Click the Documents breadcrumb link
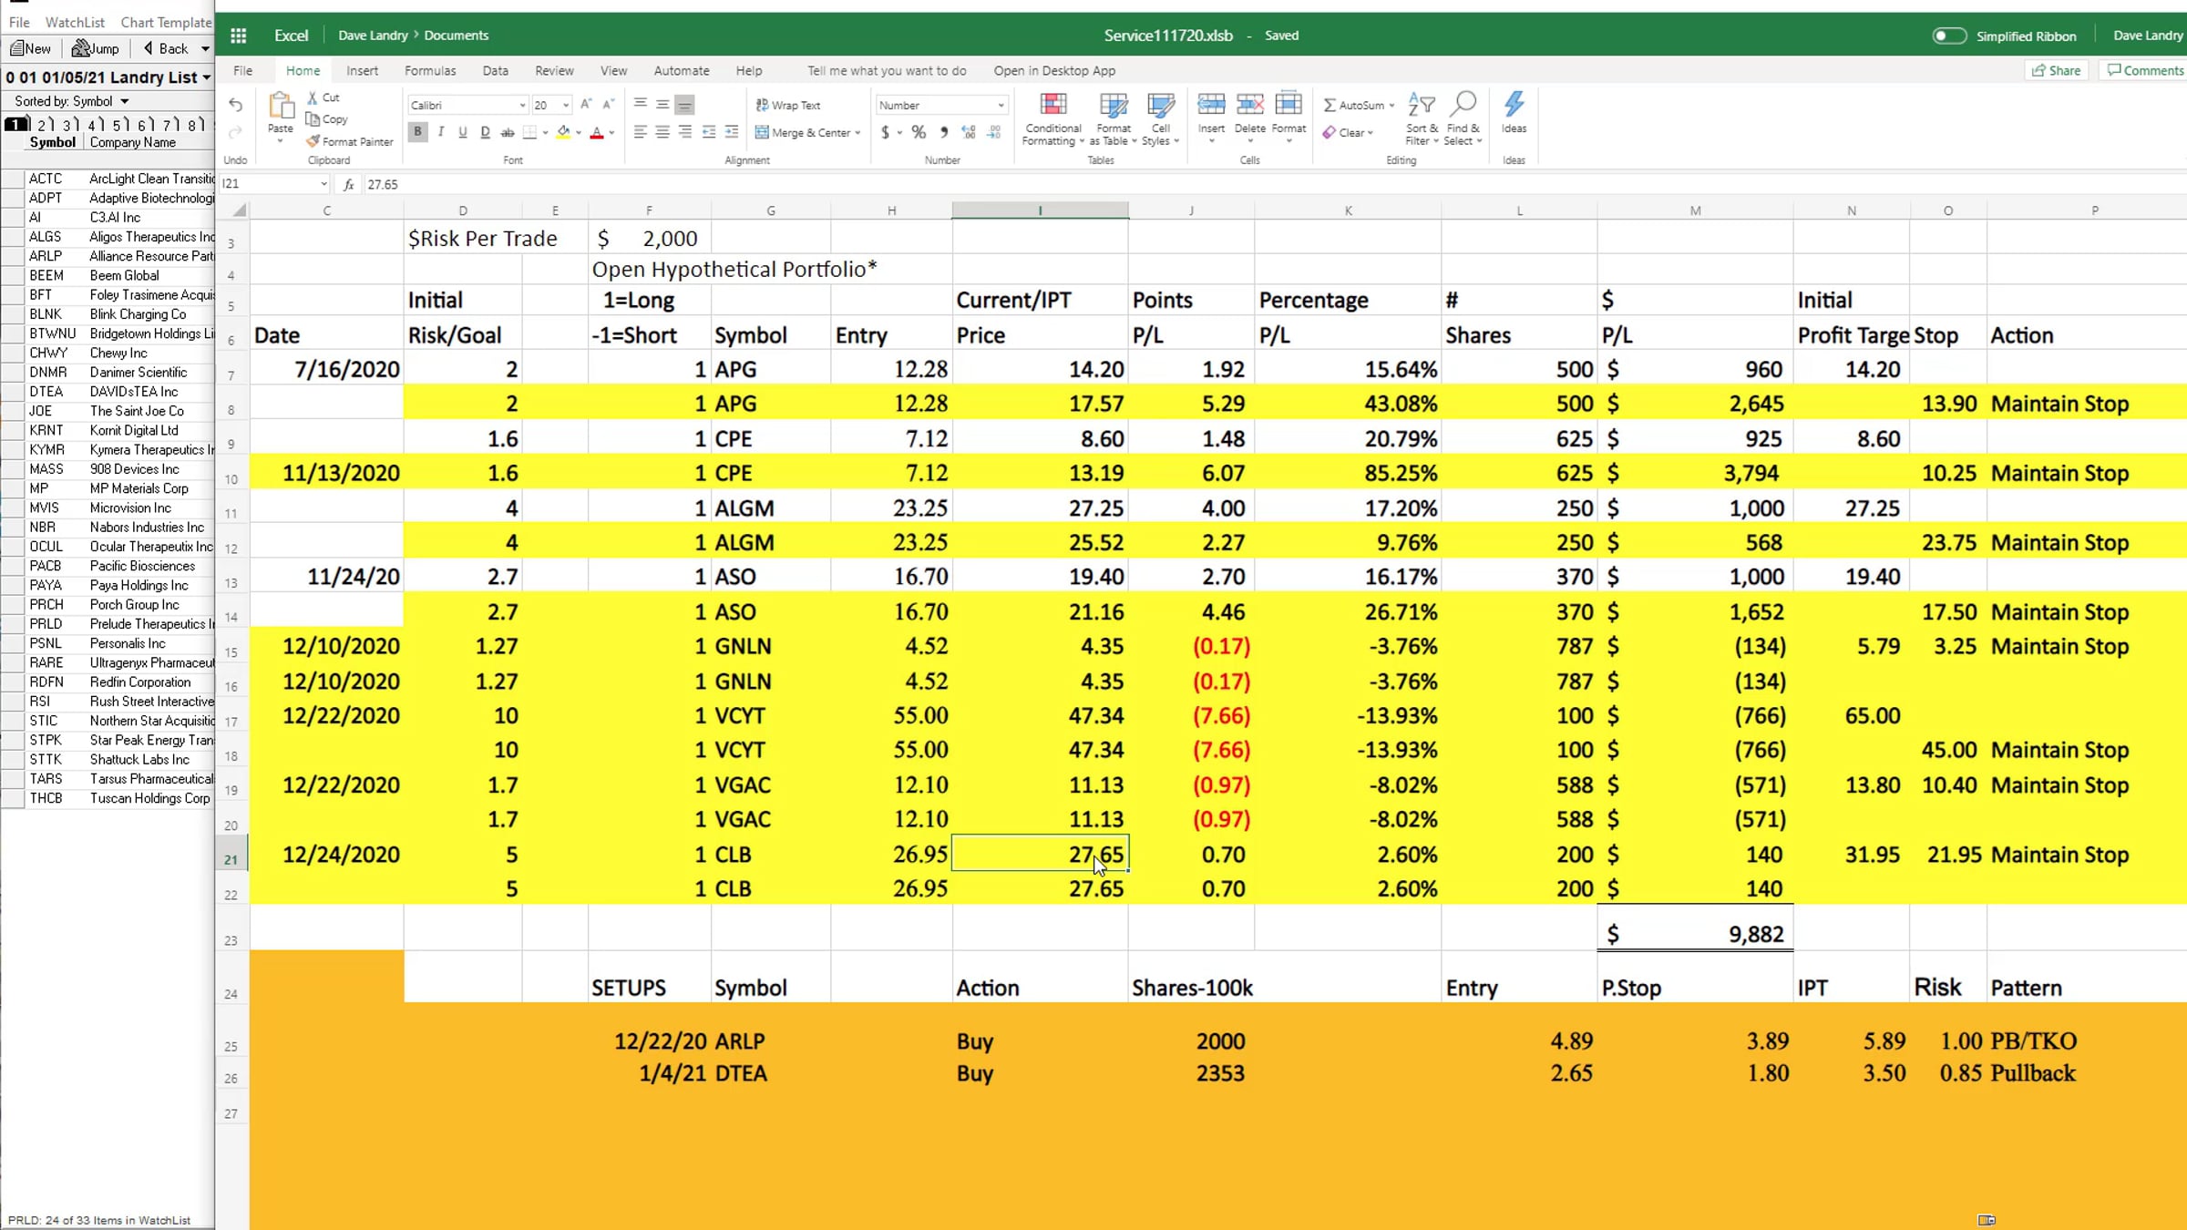Image resolution: width=2187 pixels, height=1230 pixels. [457, 36]
